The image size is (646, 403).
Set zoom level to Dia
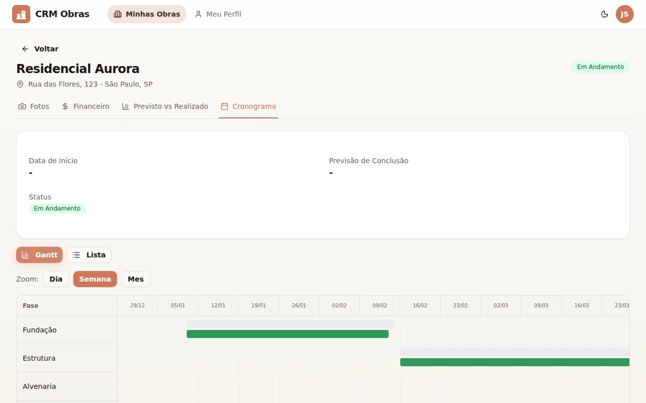click(x=56, y=279)
